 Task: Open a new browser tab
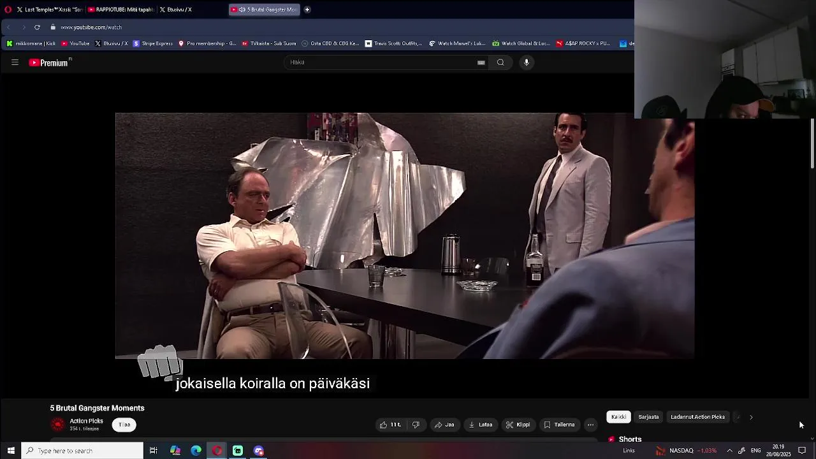307,10
